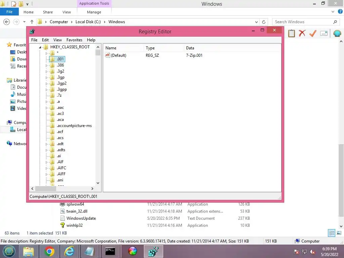Click the Explorer up arrow button

click(x=32, y=22)
